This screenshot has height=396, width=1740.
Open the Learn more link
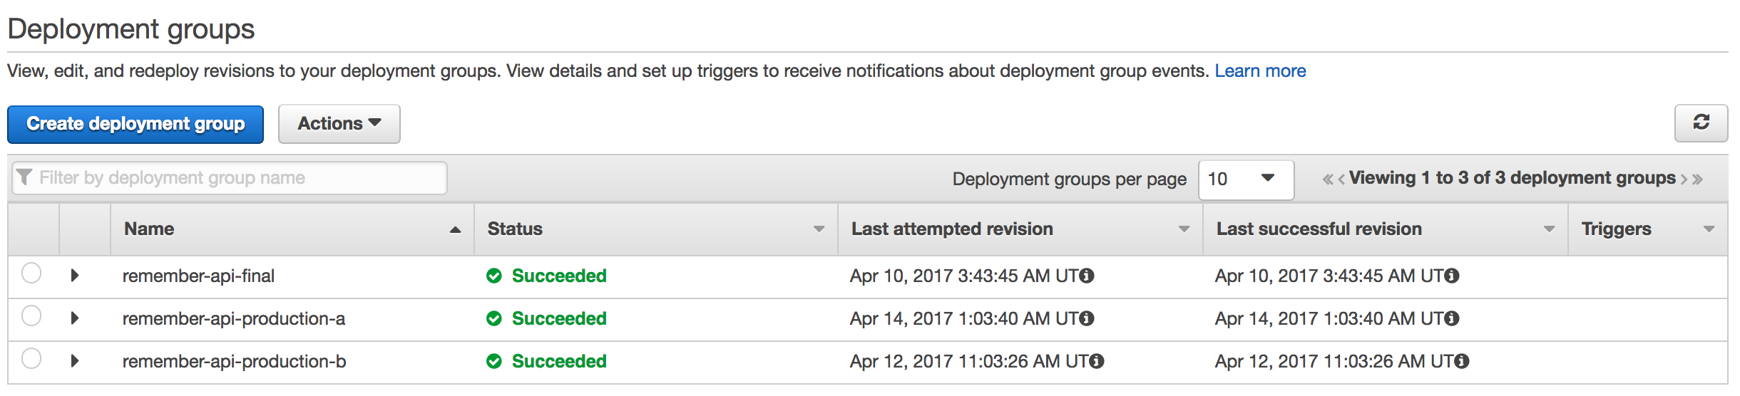coord(1260,71)
